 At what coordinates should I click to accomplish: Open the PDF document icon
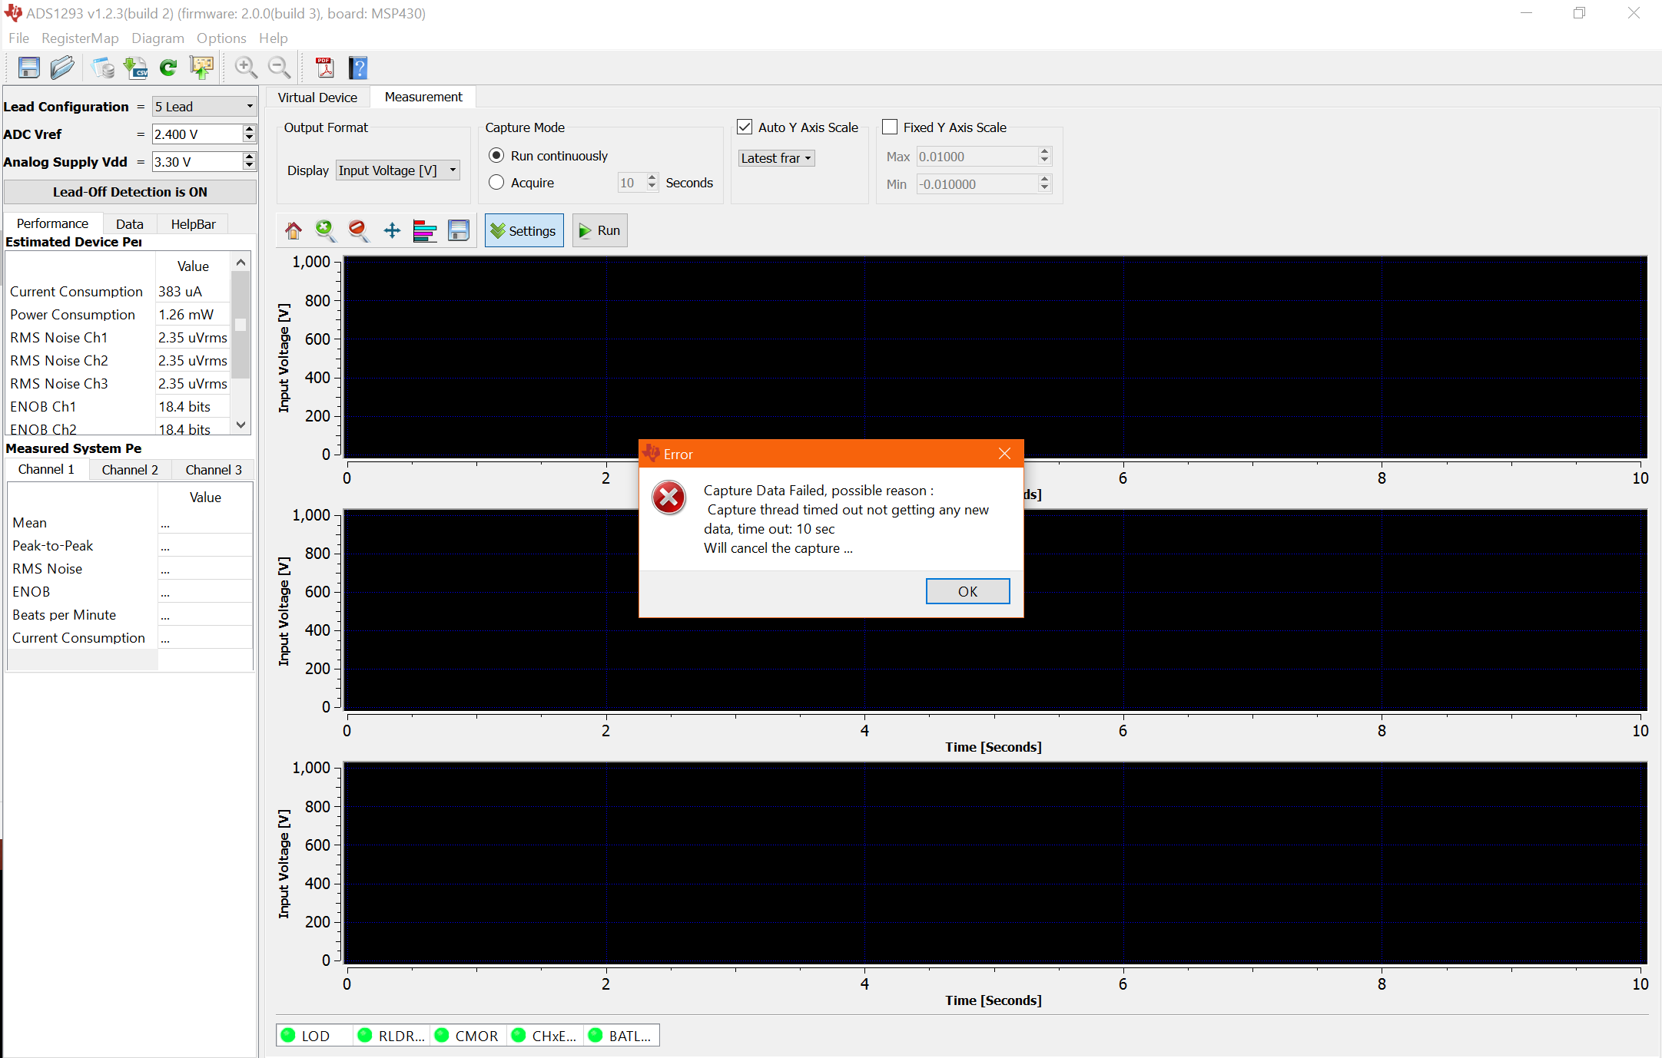[x=325, y=68]
